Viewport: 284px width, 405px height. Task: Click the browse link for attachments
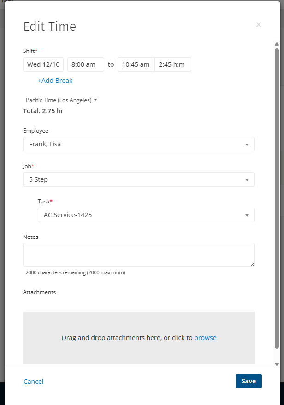205,338
